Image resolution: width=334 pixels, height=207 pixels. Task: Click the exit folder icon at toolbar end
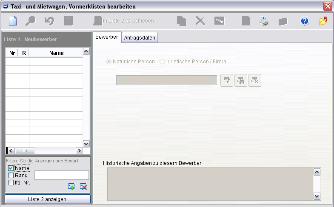tap(324, 21)
